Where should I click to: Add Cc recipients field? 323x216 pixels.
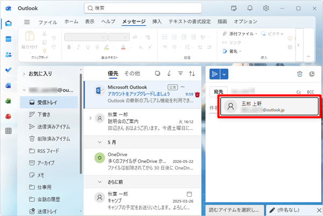[299, 92]
